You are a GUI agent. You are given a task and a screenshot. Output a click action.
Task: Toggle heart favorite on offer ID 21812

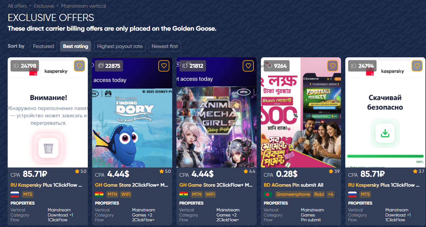248,66
